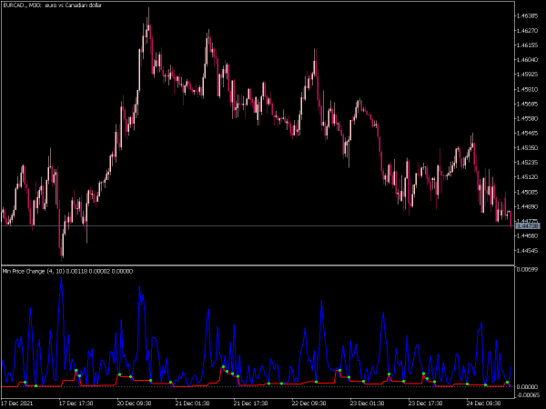This screenshot has width=546, height=409.
Task: Click the 17 Dec 2021 date label
Action: tap(17, 404)
